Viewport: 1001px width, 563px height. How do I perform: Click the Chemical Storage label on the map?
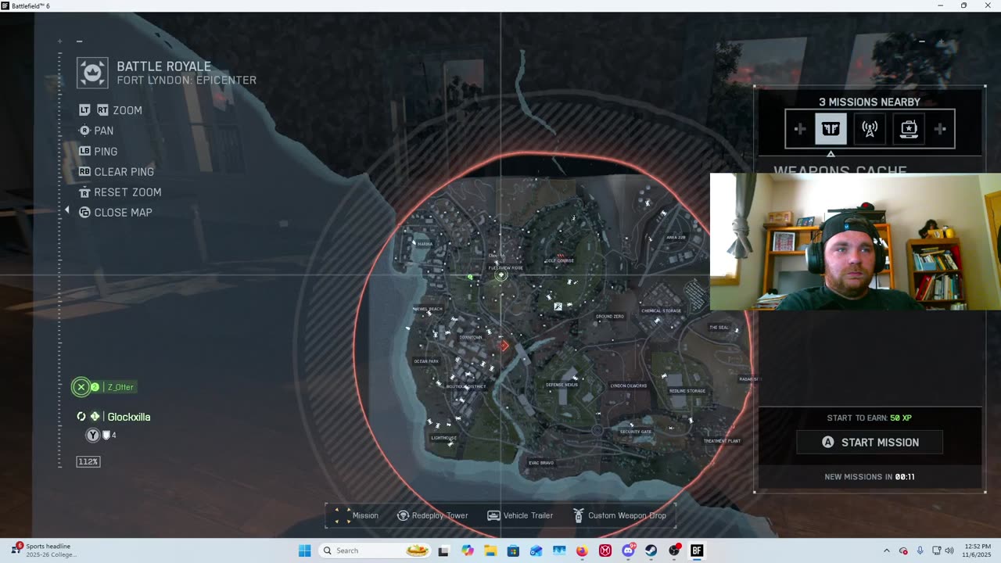662,310
